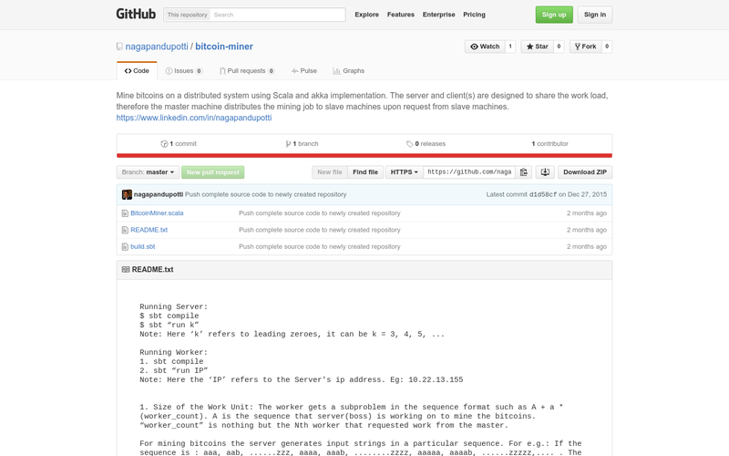Screen dimensions: 729x456
Task: Click file icon next to README.txt row
Action: [125, 230]
